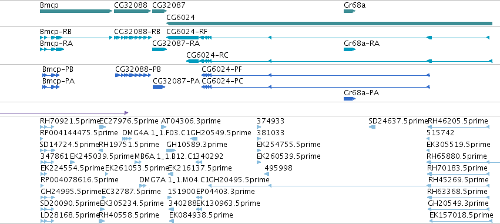This screenshot has width=500, height=224.
Task: Click the CG32087-PA protein box
Action: pyautogui.click(x=159, y=87)
